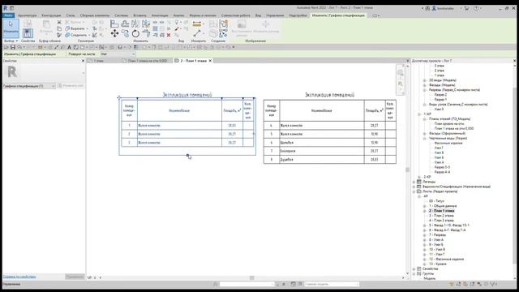Expand the Ведомости/Спецификации tree node
This screenshot has width=519, height=292.
(414, 187)
